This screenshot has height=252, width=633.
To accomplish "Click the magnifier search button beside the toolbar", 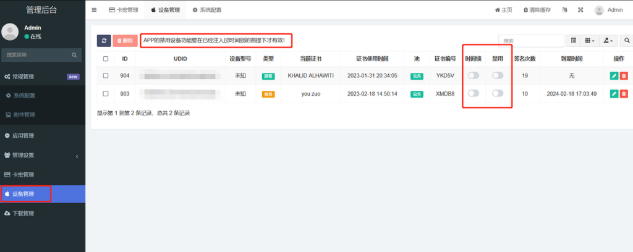I will (626, 41).
